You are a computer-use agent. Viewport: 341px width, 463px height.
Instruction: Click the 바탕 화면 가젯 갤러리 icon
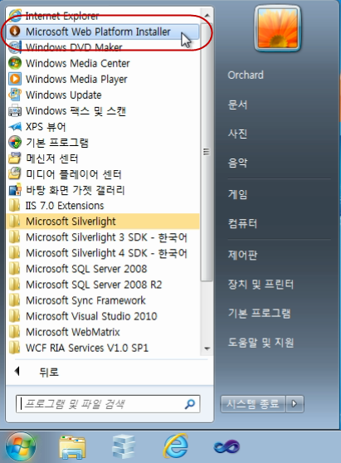pos(15,190)
